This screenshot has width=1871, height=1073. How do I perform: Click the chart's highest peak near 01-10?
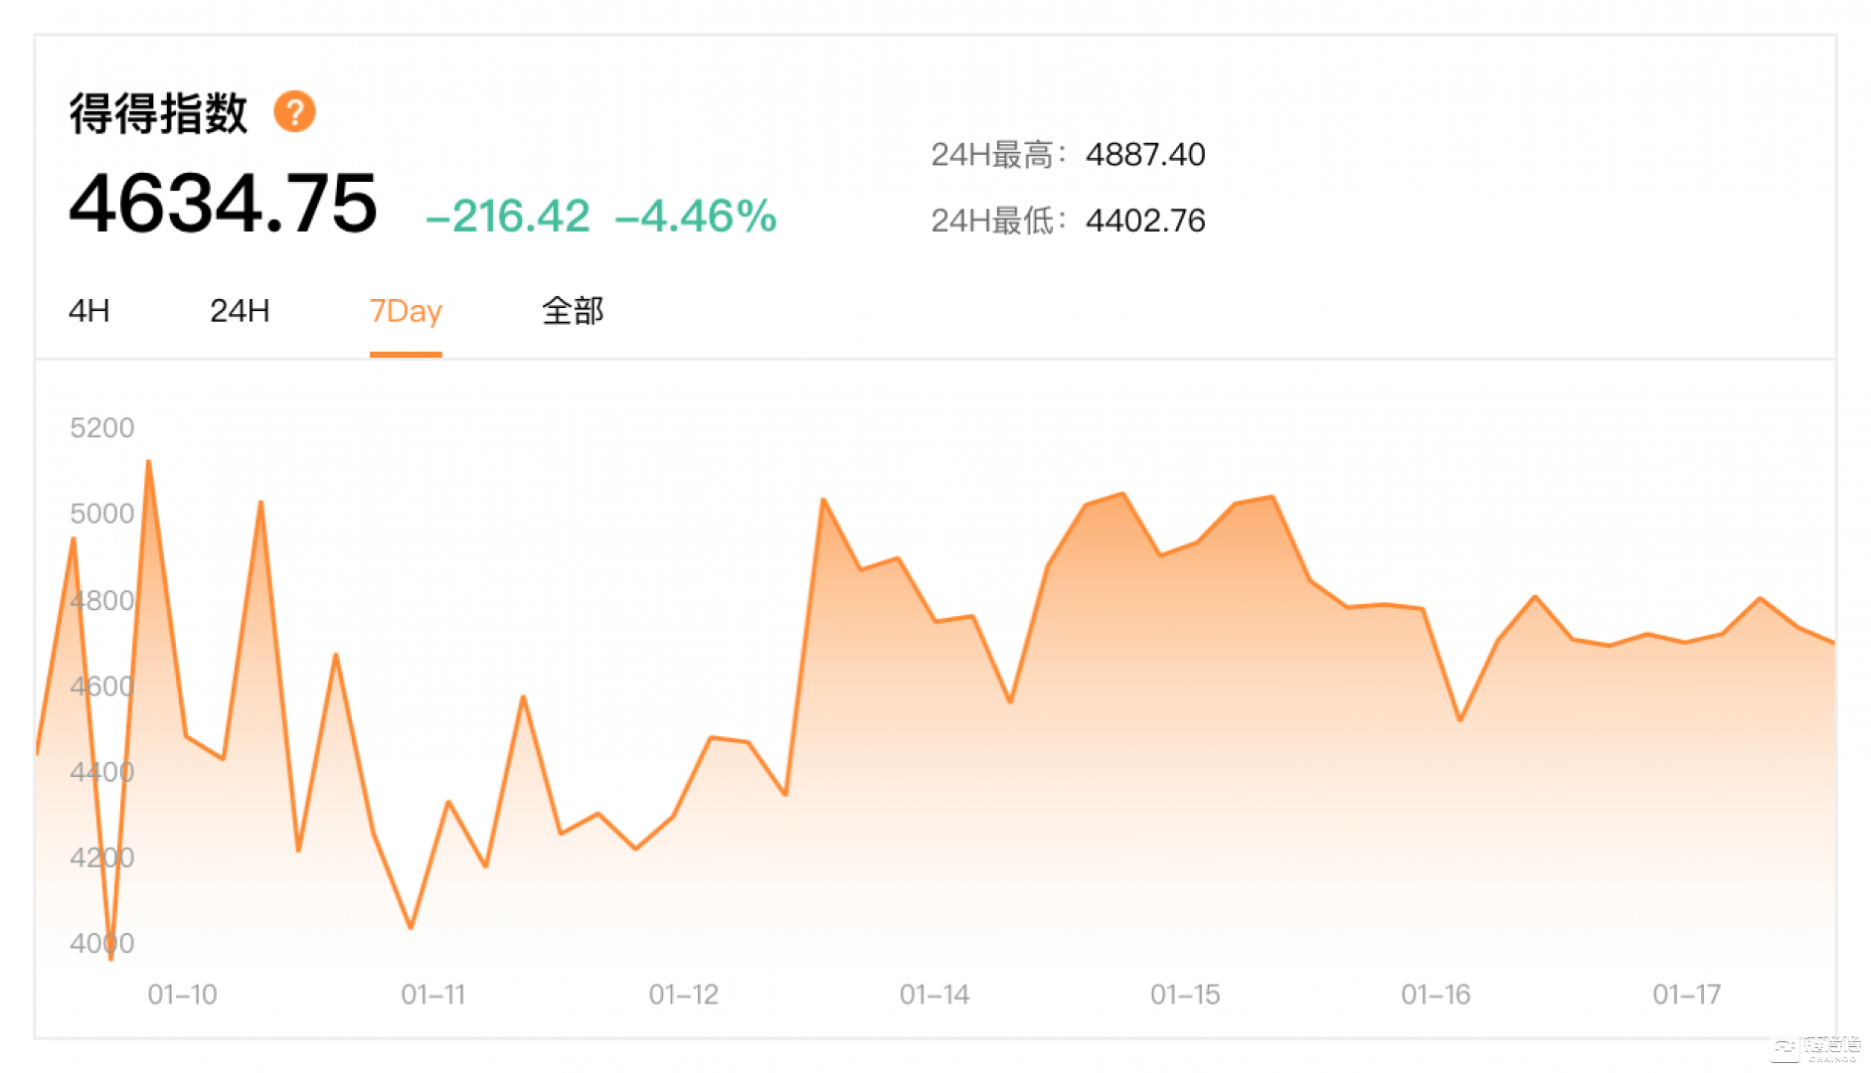click(x=147, y=462)
